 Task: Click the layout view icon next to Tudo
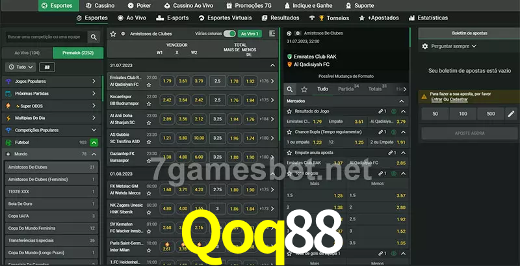tap(47, 67)
